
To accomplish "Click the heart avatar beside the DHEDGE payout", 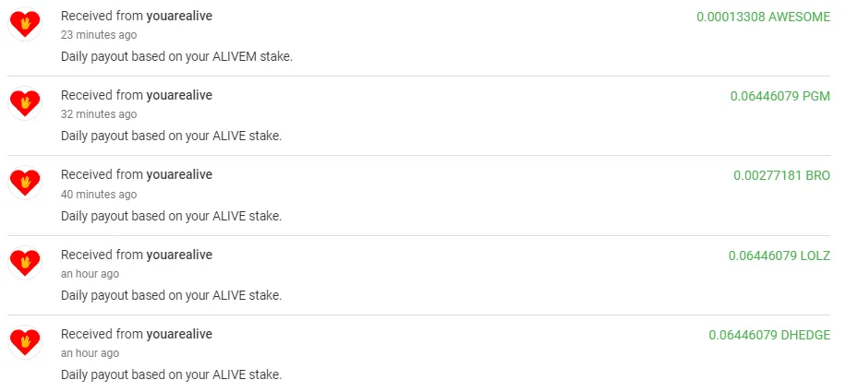I will pyautogui.click(x=25, y=342).
